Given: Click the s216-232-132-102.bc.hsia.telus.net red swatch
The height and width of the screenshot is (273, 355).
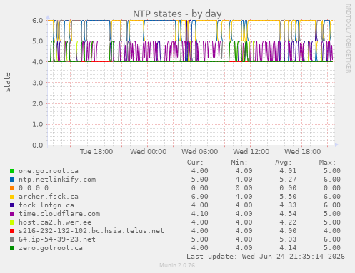Looking at the screenshot, I should tap(12, 231).
